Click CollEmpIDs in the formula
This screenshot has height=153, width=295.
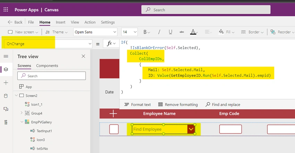coord(150,59)
